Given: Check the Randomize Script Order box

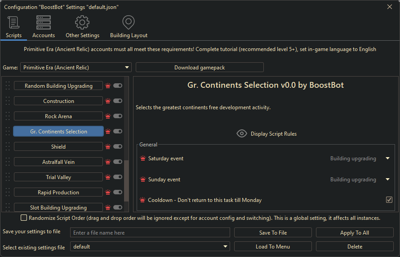Looking at the screenshot, I should pyautogui.click(x=24, y=218).
